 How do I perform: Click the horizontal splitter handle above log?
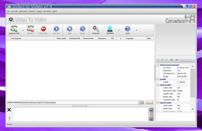80,106
